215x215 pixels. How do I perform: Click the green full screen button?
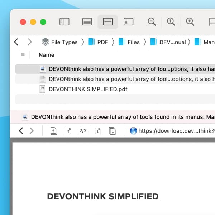click(x=43, y=22)
